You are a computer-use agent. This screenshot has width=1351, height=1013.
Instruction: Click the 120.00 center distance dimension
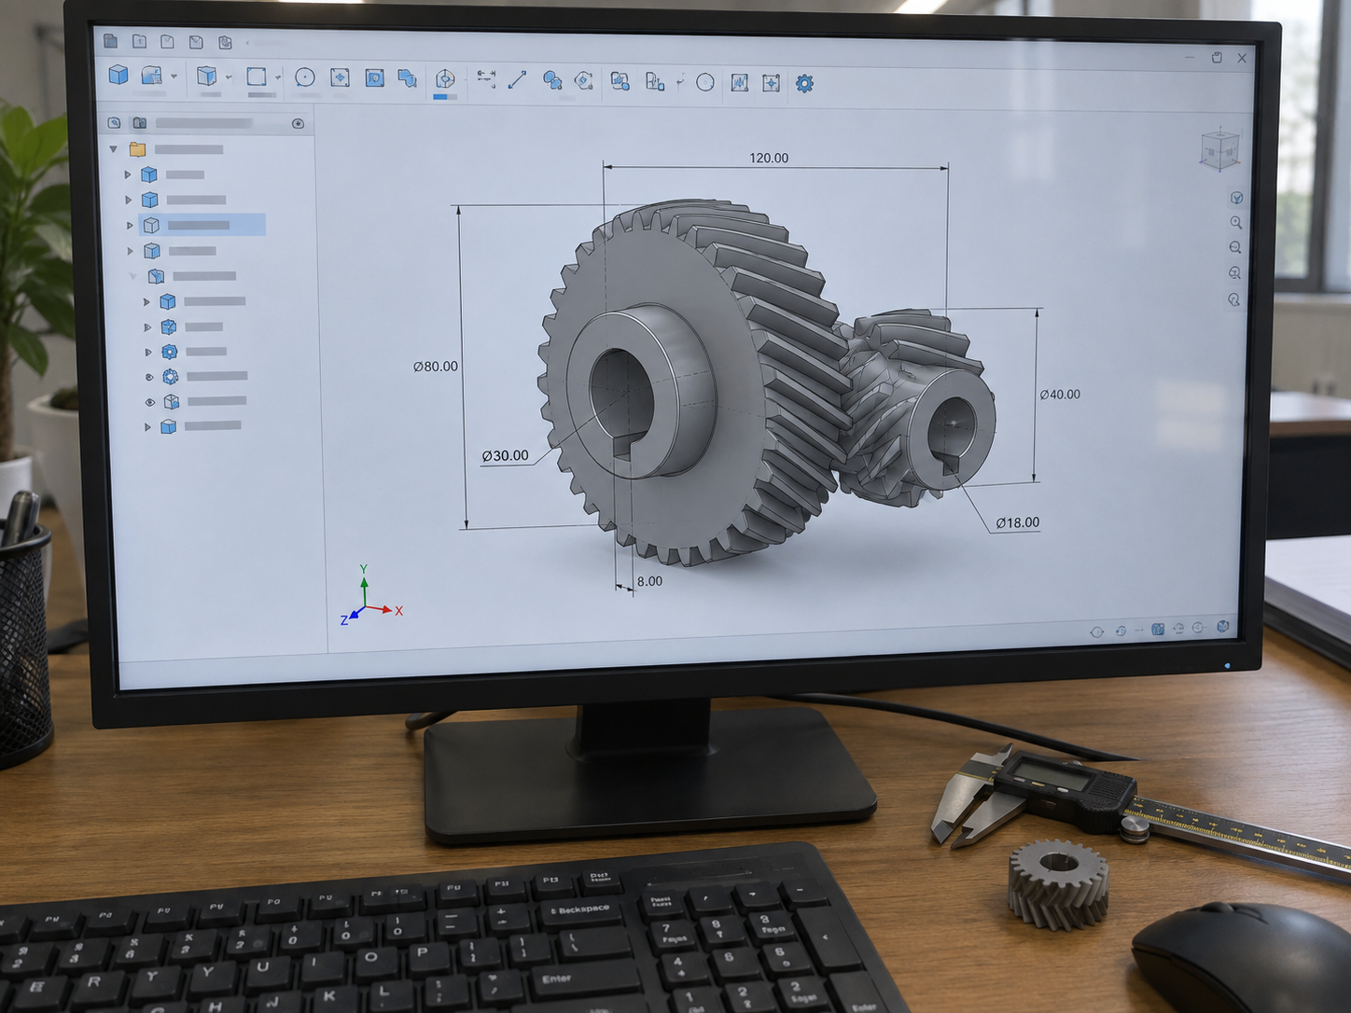click(769, 158)
